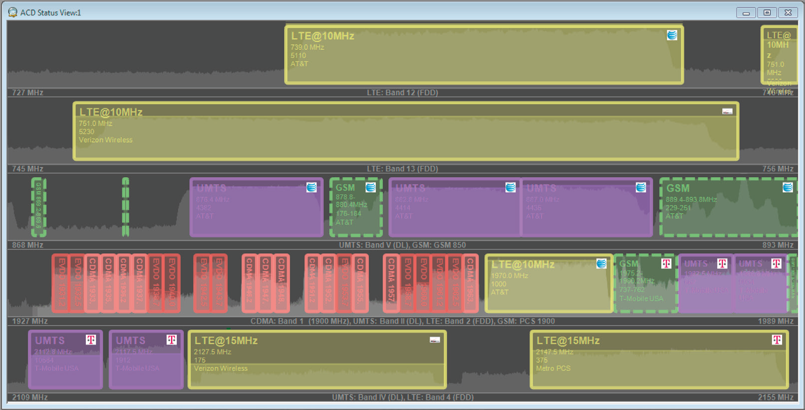805x410 pixels.
Task: Click the '727 MHz' start frequency label
Action: click(27, 93)
